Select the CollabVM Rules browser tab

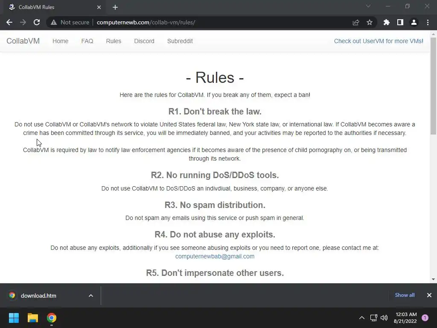click(54, 7)
